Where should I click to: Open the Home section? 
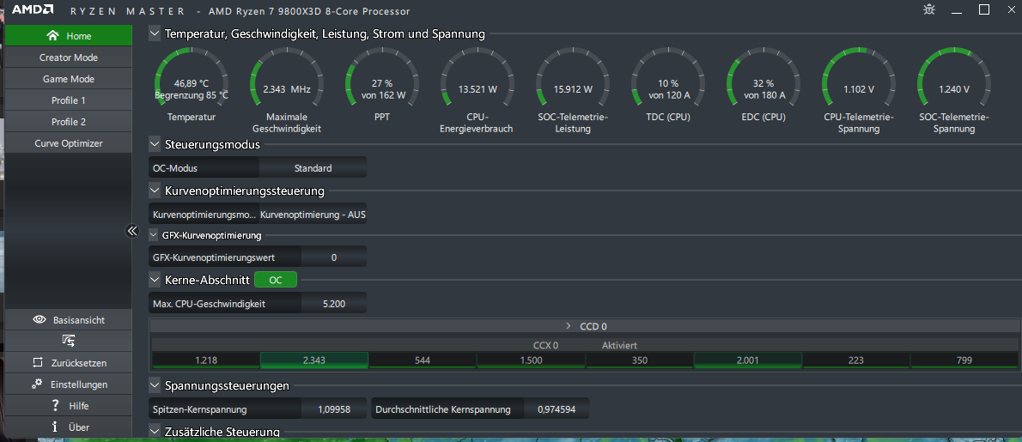click(x=68, y=36)
